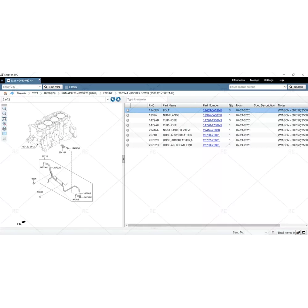The image size is (308, 308).
Task: Open the search criteria dropdown
Action: coord(285,87)
